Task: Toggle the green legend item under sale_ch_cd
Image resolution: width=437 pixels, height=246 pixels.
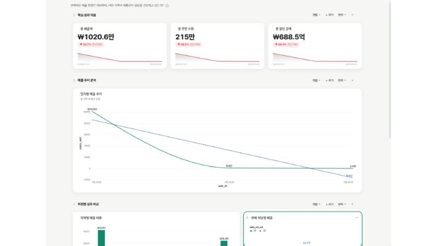Action: pos(253,231)
